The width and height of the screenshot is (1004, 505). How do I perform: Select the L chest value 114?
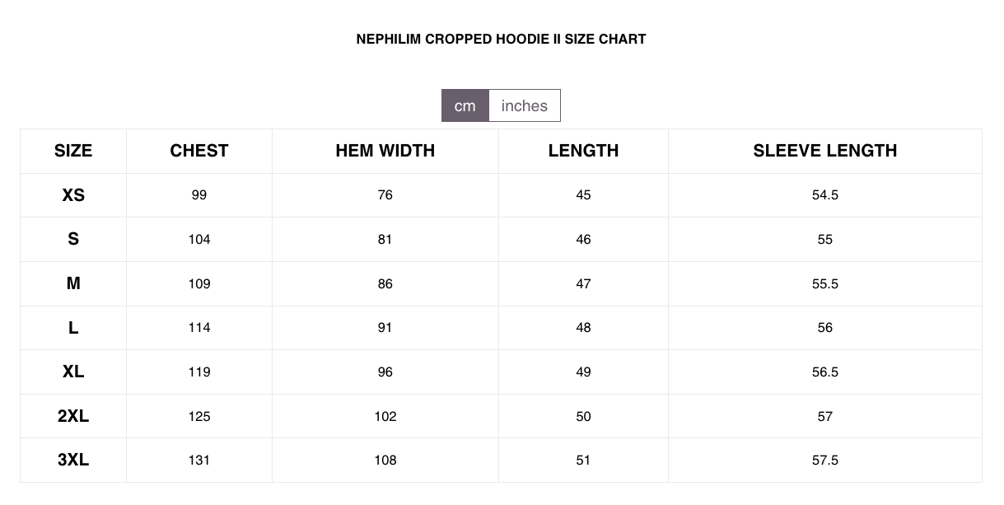tap(199, 328)
